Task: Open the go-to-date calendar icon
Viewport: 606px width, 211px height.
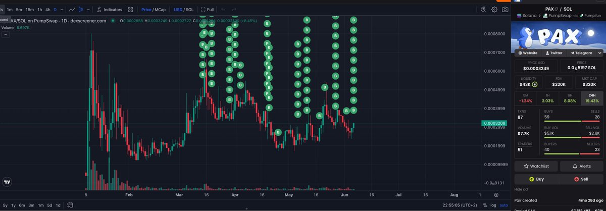Action: (x=71, y=205)
